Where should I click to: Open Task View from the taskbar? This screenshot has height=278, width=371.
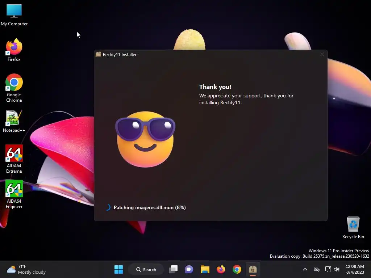(173, 269)
